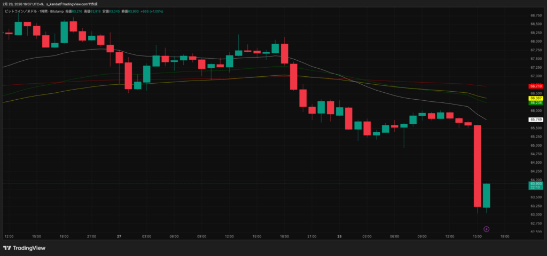
Task: Click the green 66,236 price label
Action: click(x=536, y=103)
